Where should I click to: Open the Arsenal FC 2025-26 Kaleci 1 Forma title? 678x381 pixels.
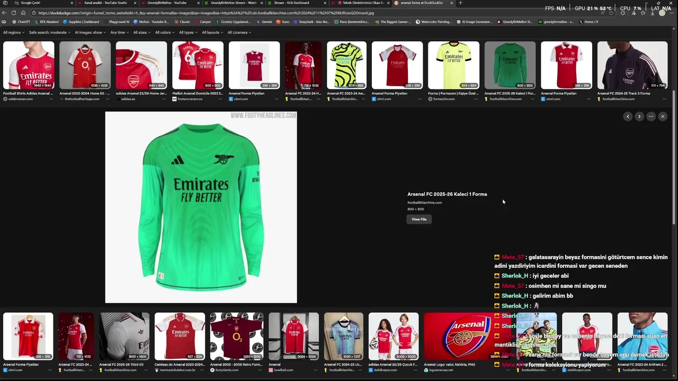pos(447,194)
